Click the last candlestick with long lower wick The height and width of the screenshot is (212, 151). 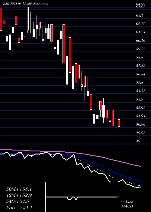(x=119, y=131)
